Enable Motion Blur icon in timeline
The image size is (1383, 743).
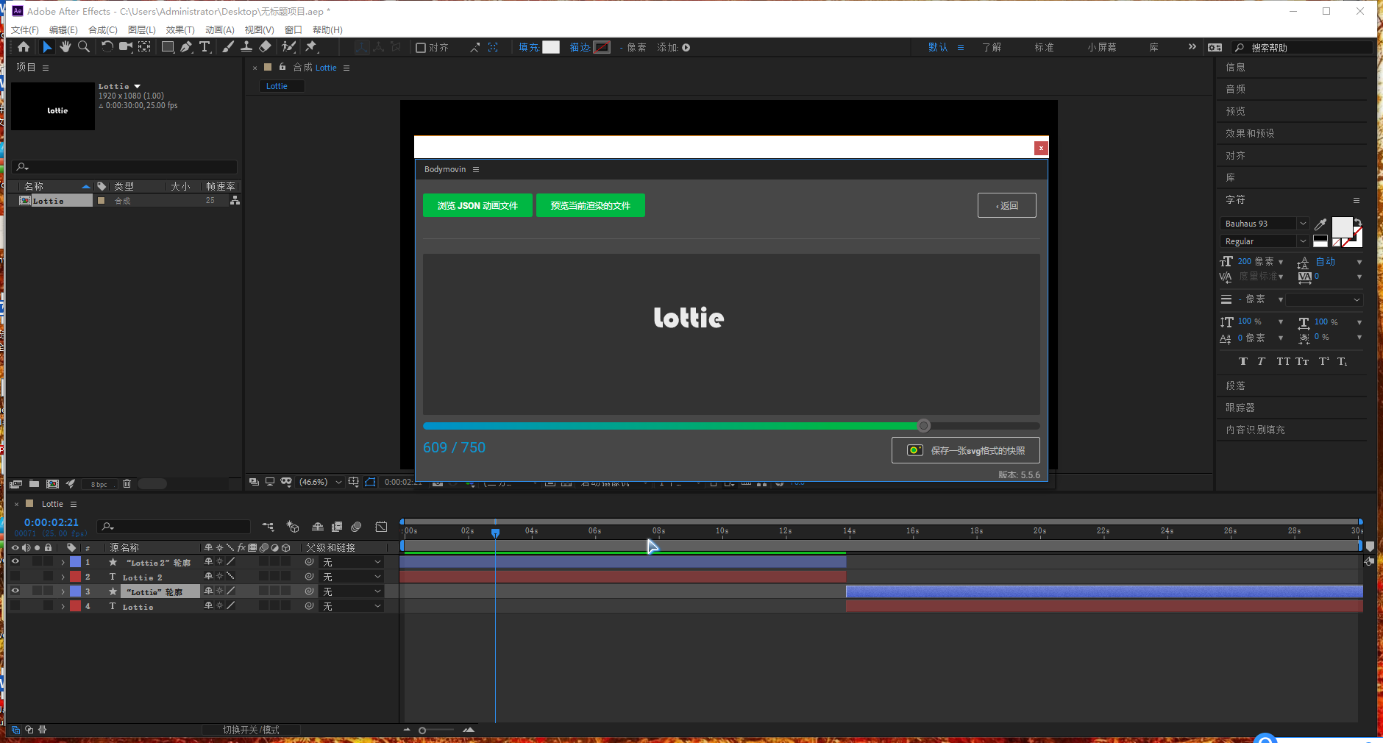(x=356, y=527)
